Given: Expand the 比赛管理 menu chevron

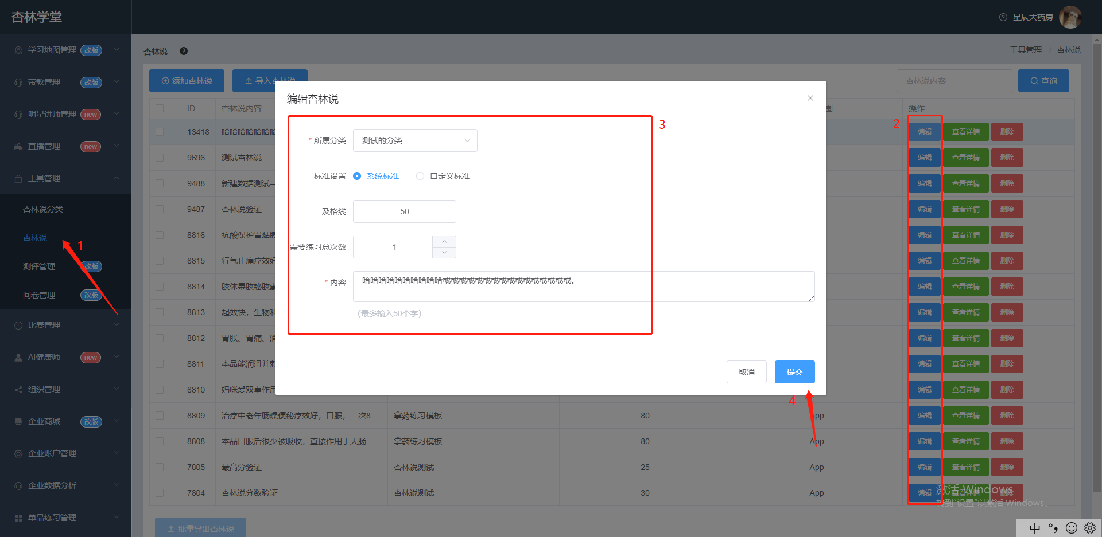Looking at the screenshot, I should [117, 325].
